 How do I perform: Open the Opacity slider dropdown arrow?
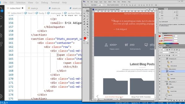tap(179, 53)
